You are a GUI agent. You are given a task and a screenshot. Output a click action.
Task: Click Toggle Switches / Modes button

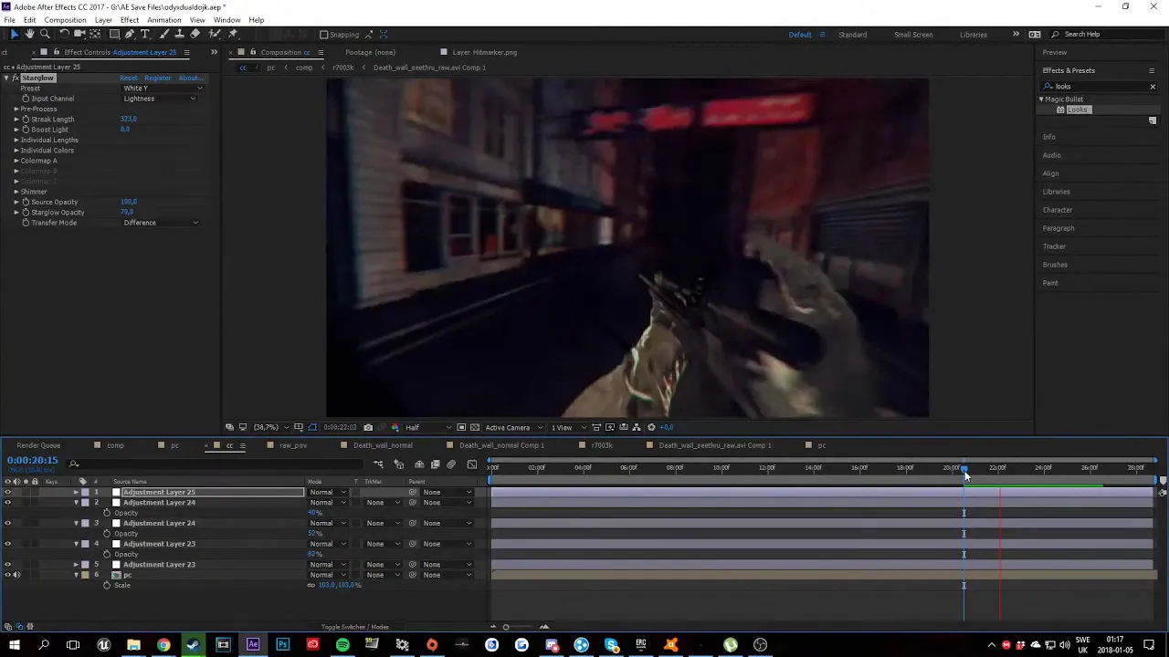355,627
